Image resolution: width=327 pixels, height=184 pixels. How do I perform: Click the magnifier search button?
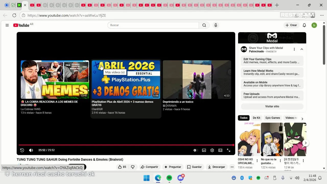[x=204, y=25]
